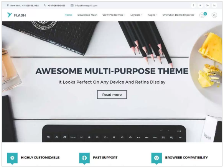Click the lifebuoy icon beside Fast Support
Viewport: 224px width, 168px height.
tap(84, 158)
